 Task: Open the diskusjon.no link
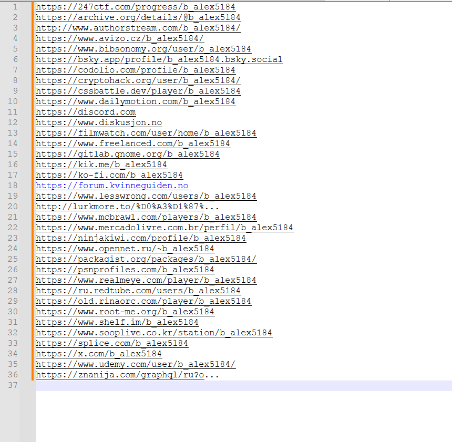click(99, 122)
